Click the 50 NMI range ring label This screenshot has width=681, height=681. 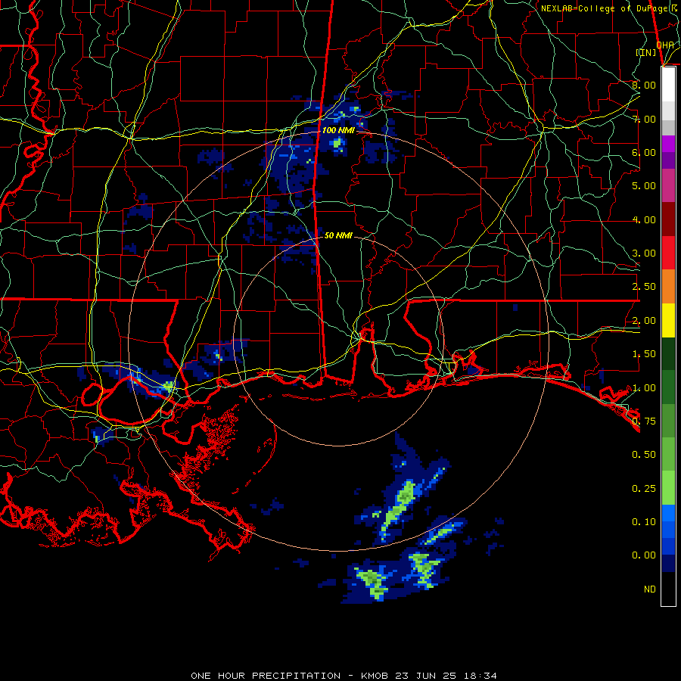click(338, 235)
